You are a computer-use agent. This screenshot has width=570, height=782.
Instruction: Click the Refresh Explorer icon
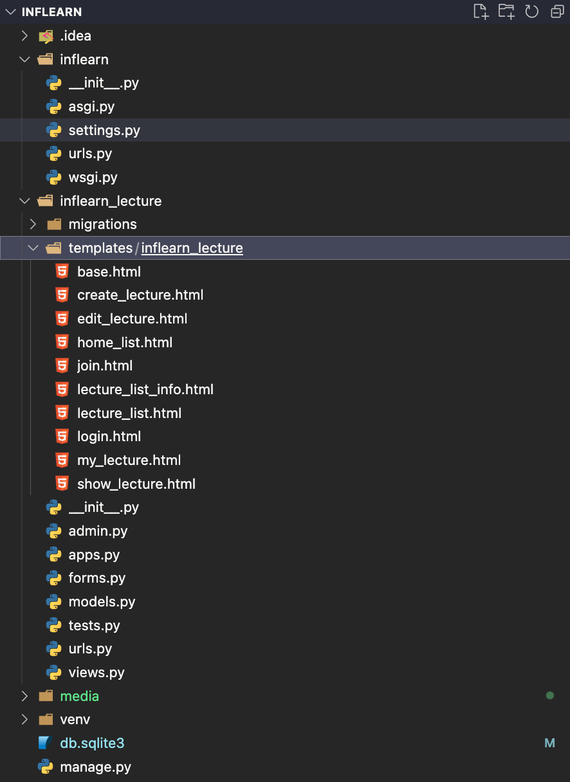point(532,12)
